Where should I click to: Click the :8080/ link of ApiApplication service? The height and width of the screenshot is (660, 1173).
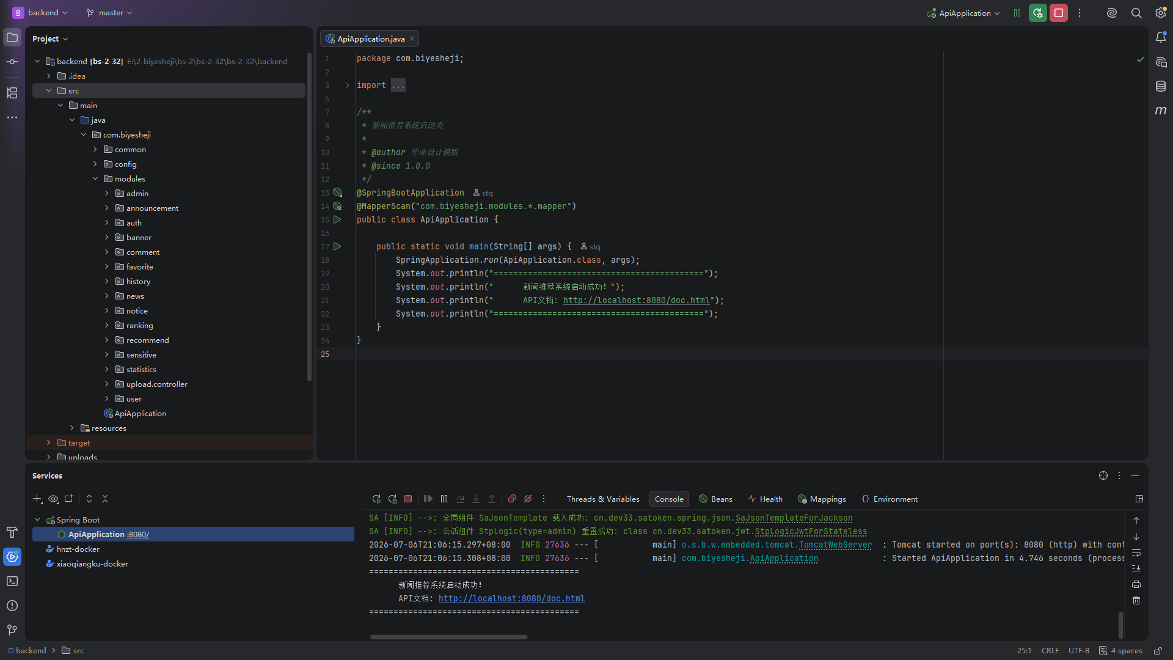(x=138, y=534)
